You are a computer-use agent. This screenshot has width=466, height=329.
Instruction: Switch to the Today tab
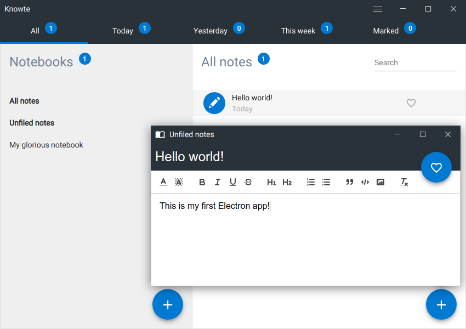point(132,31)
